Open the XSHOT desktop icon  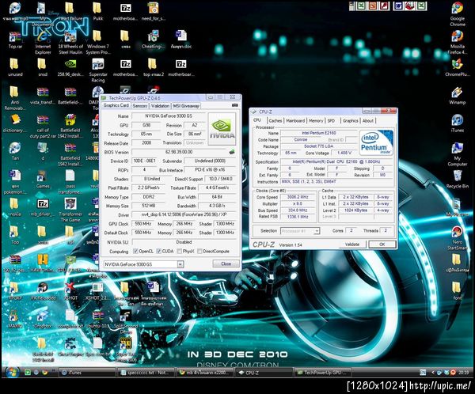pos(70,291)
